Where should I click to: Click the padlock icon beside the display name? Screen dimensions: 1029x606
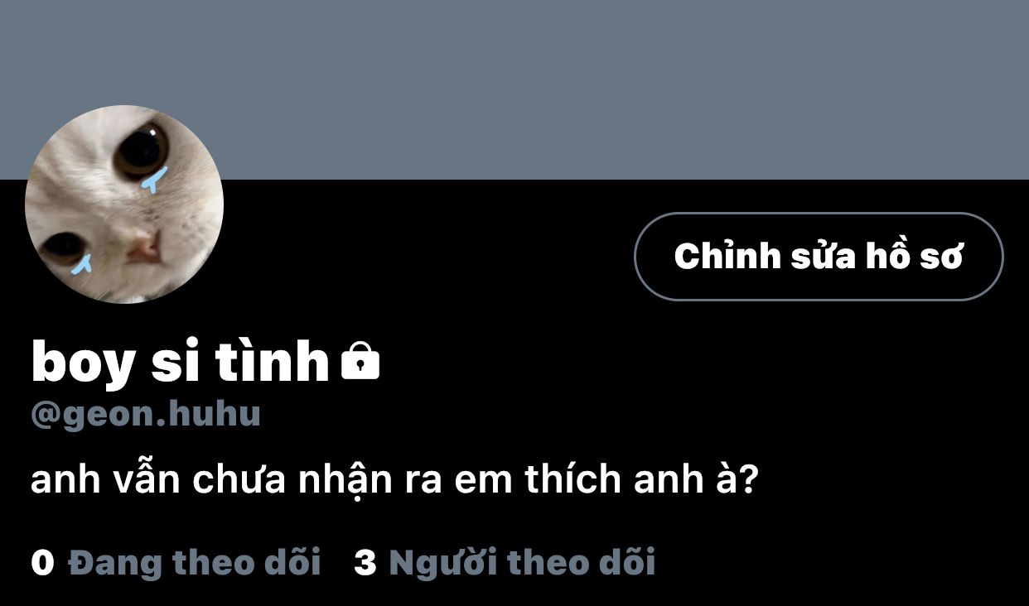point(360,361)
